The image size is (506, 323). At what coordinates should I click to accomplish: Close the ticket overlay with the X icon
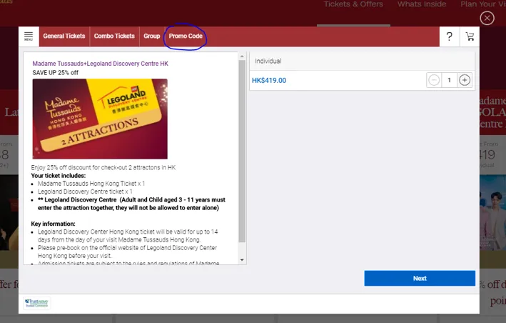(x=487, y=18)
